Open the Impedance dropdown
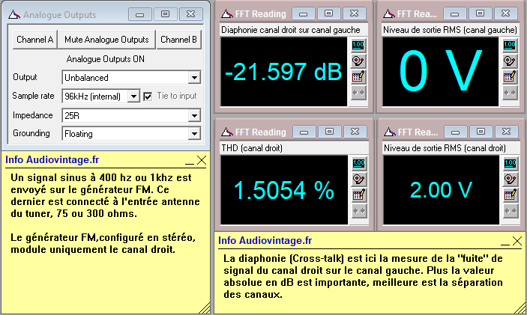This screenshot has height=315, width=527. point(194,116)
